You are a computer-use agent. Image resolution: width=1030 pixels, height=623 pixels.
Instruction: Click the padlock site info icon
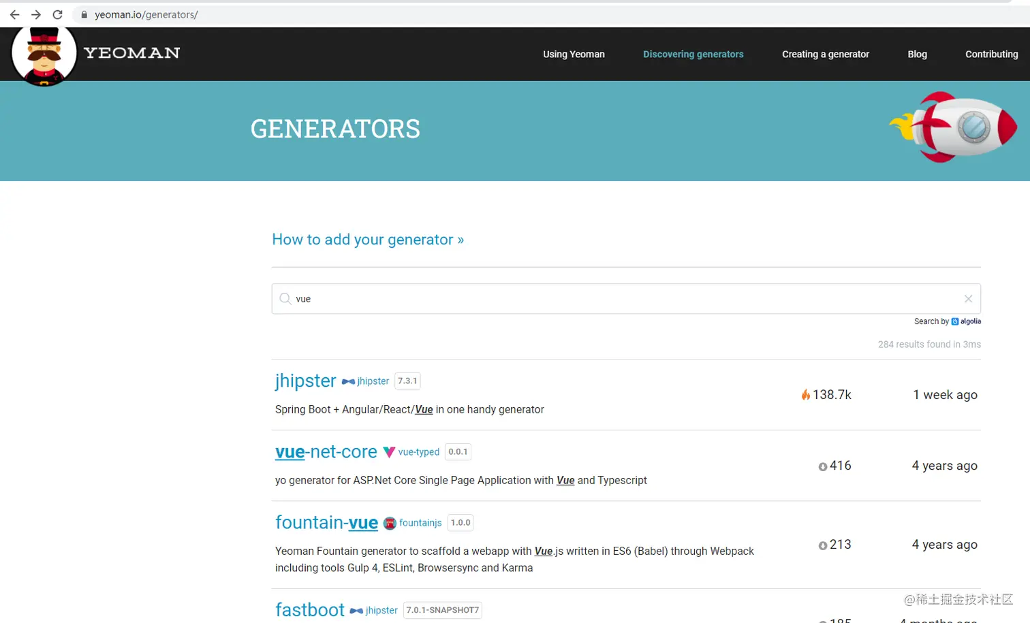point(84,14)
